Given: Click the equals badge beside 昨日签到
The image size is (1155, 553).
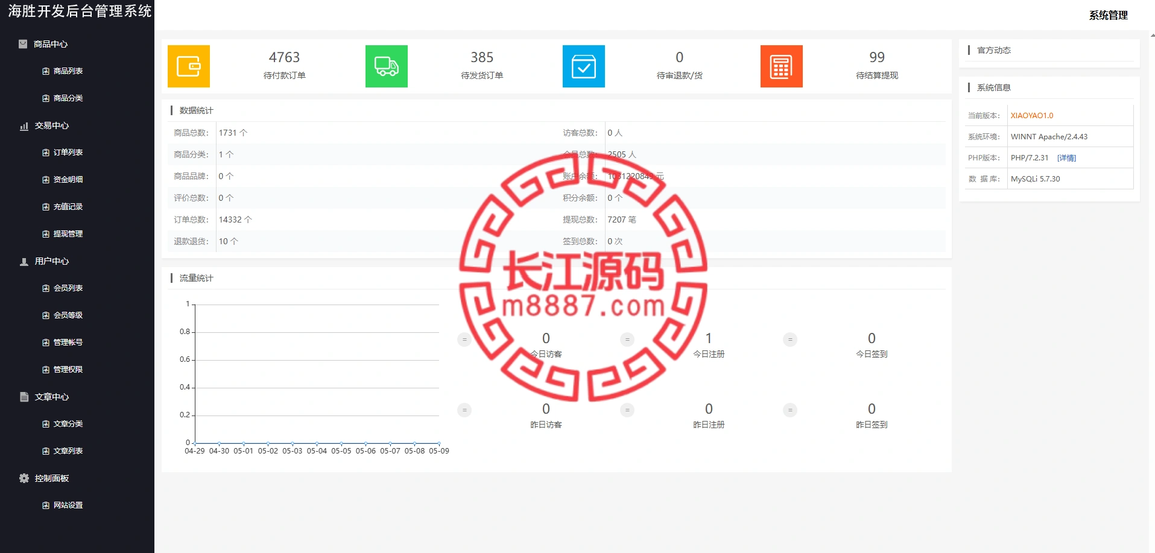Looking at the screenshot, I should click(790, 410).
